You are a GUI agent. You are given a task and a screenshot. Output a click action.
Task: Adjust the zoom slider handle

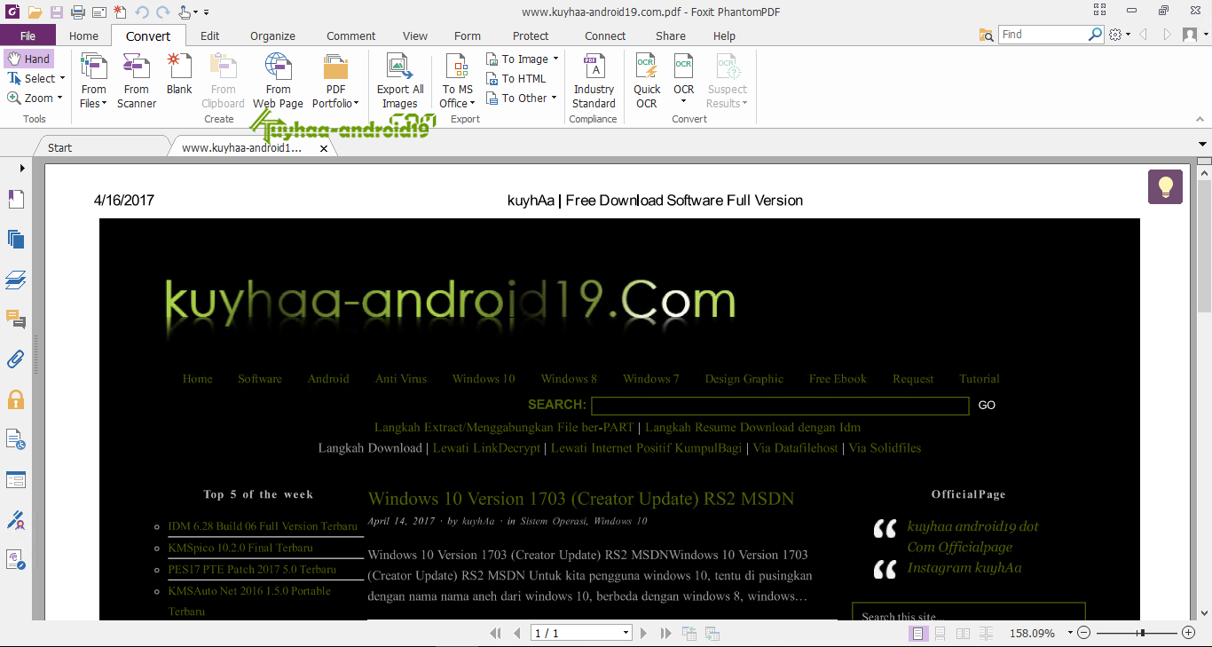coord(1142,633)
